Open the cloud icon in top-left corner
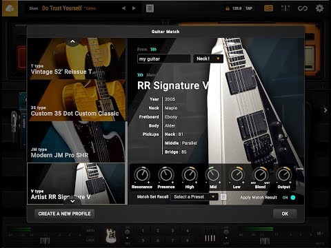 pos(10,8)
